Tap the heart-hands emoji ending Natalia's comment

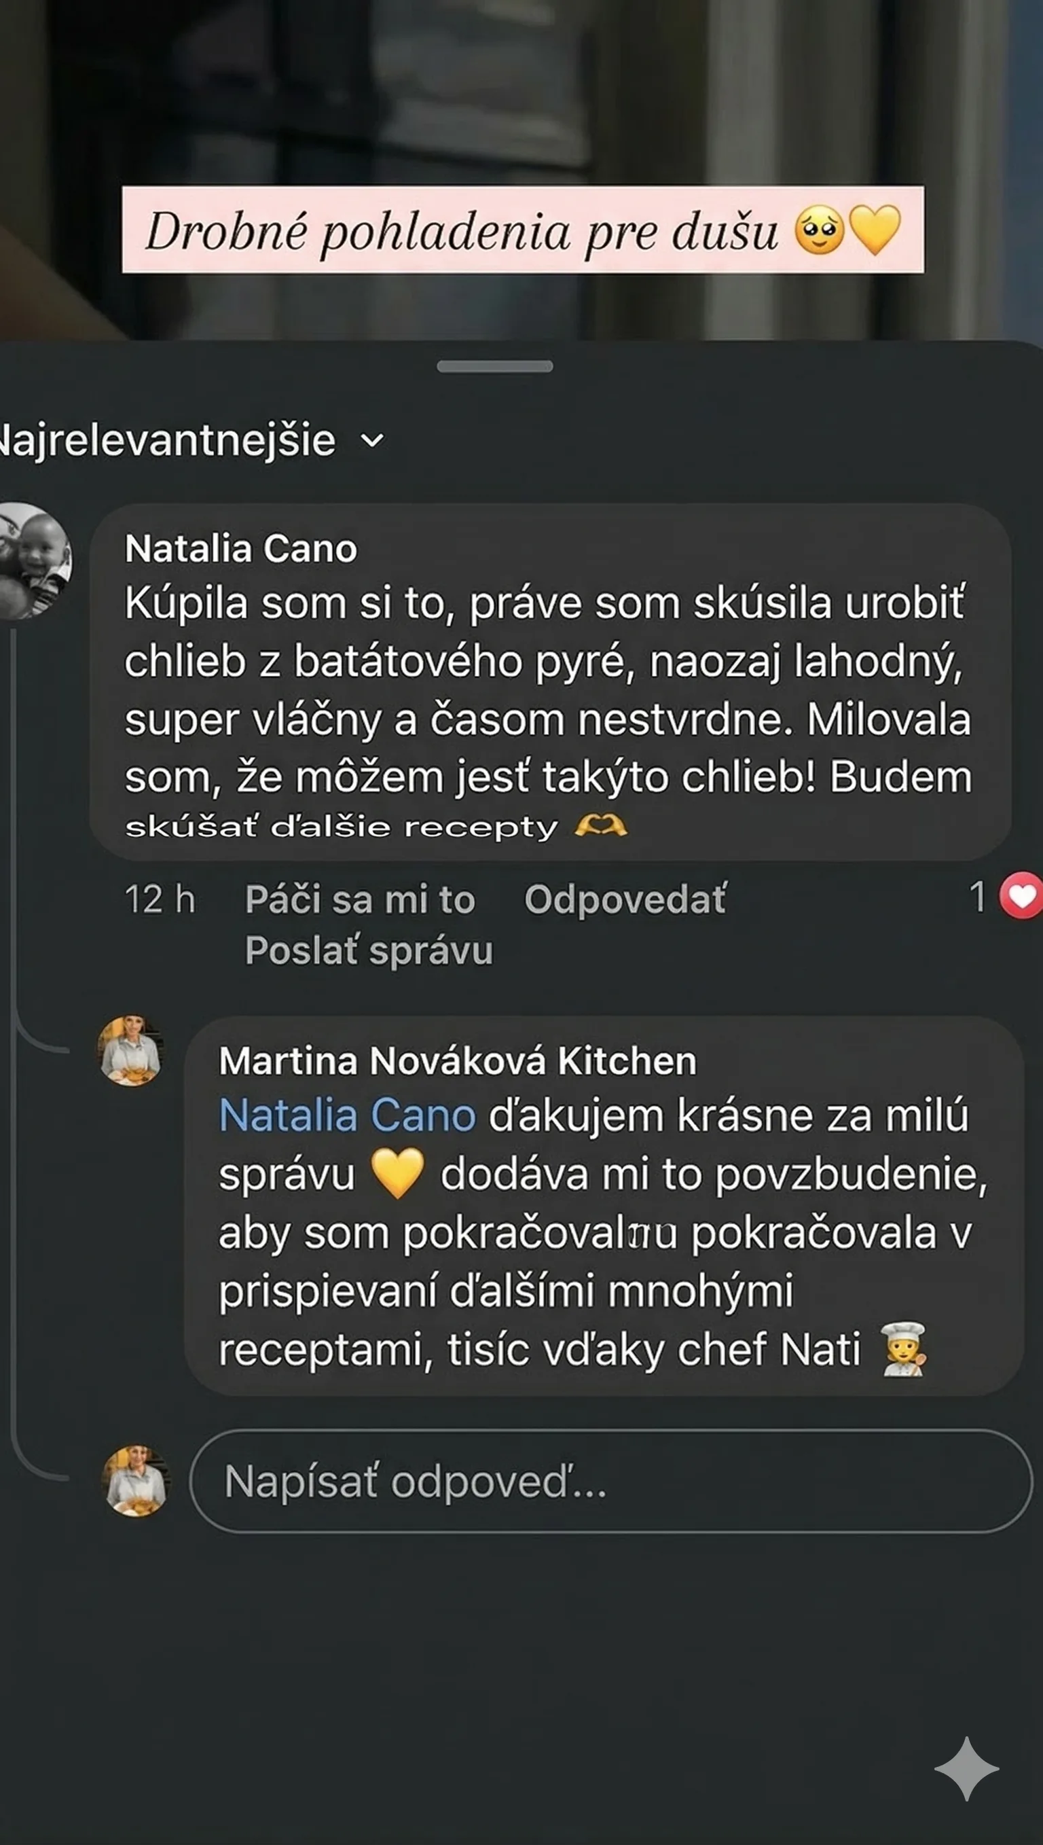(601, 827)
